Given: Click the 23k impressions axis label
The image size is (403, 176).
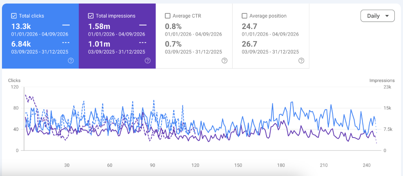Looking at the screenshot, I should pyautogui.click(x=387, y=87).
